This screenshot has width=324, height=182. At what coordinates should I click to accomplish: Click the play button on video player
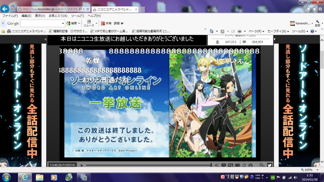(x=82, y=165)
